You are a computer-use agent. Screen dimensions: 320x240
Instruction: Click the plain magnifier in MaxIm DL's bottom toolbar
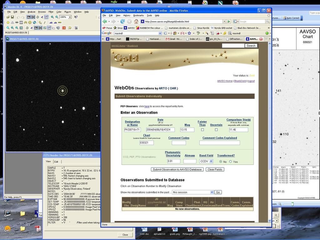[8, 28]
